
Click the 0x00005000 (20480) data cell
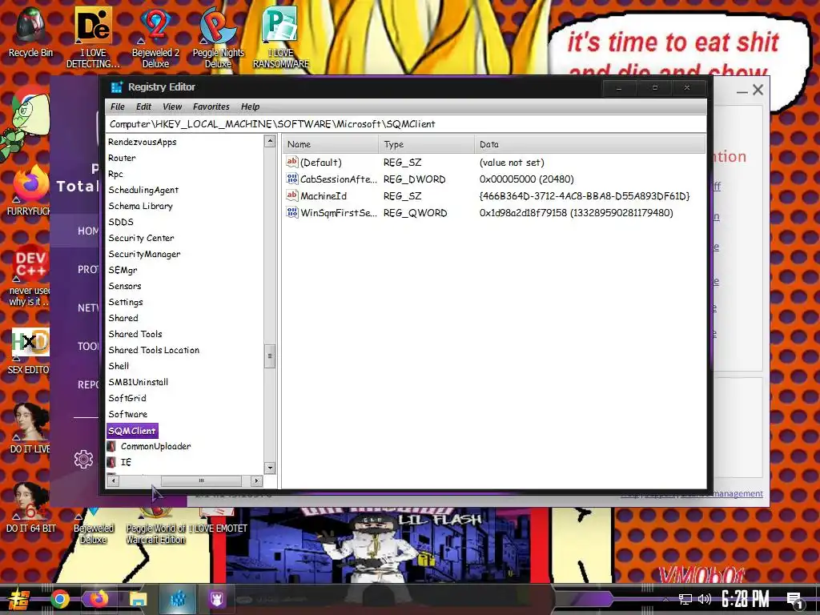(527, 179)
